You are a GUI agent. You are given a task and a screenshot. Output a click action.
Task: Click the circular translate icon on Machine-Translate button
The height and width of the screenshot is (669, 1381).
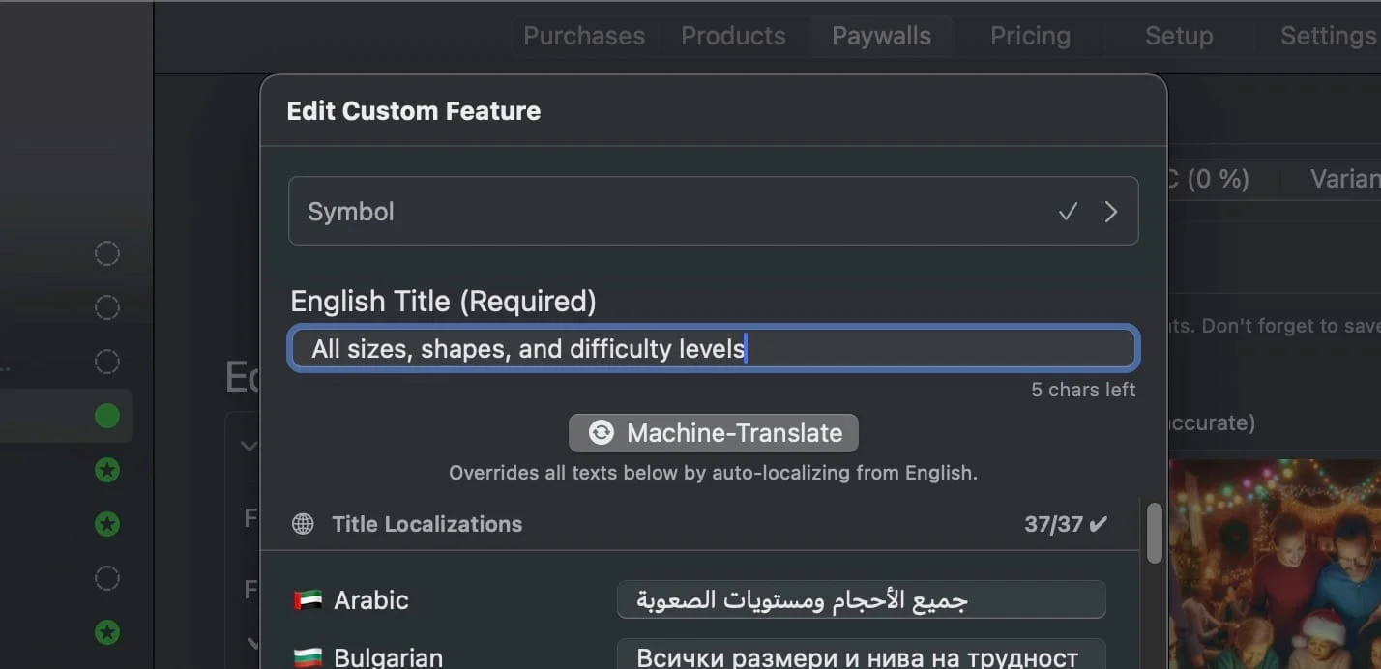(x=602, y=433)
